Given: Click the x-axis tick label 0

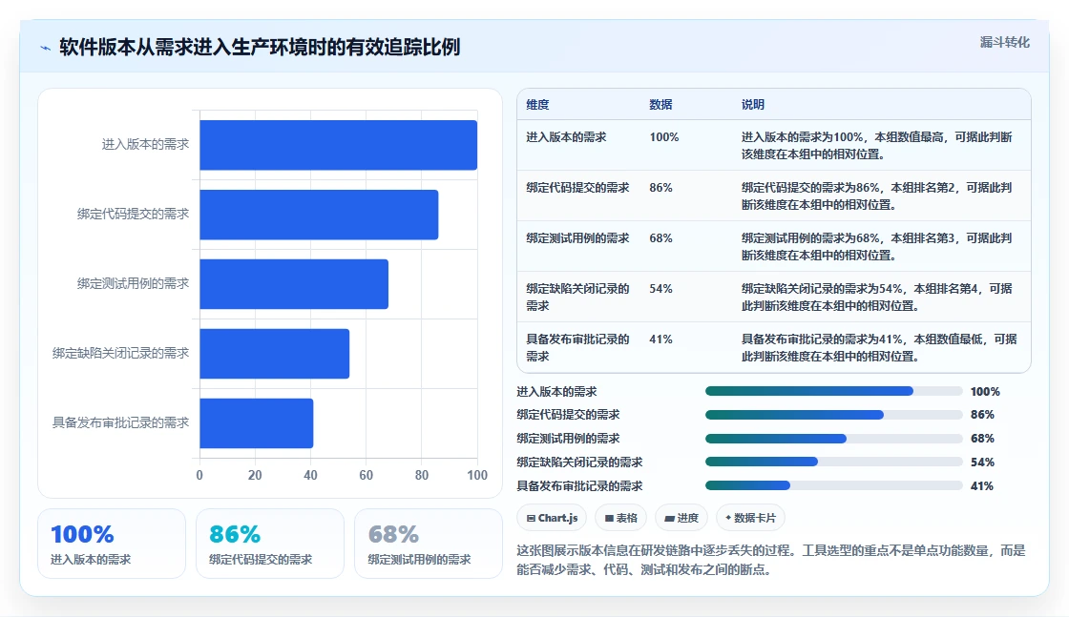Looking at the screenshot, I should point(199,475).
